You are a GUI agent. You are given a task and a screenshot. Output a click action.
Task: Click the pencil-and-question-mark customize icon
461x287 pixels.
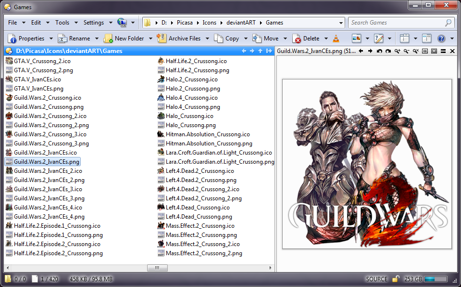[379, 39]
